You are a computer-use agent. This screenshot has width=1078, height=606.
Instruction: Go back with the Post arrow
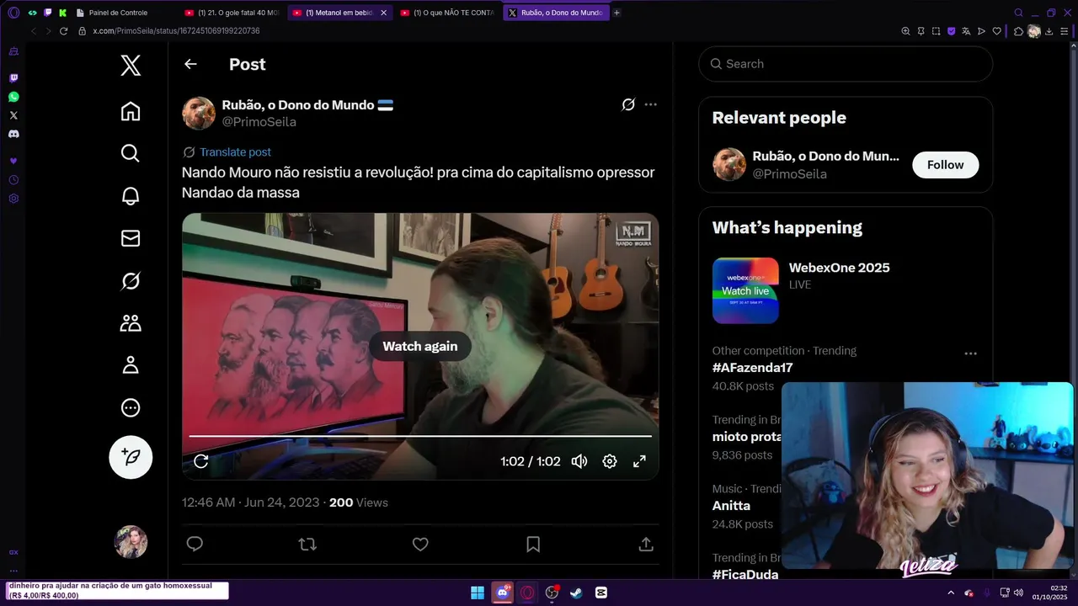click(x=190, y=64)
